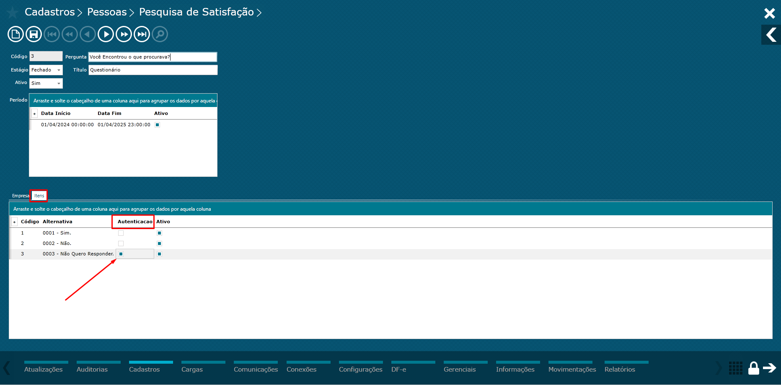This screenshot has height=385, width=781.
Task: Jump to the last record
Action: [x=142, y=34]
